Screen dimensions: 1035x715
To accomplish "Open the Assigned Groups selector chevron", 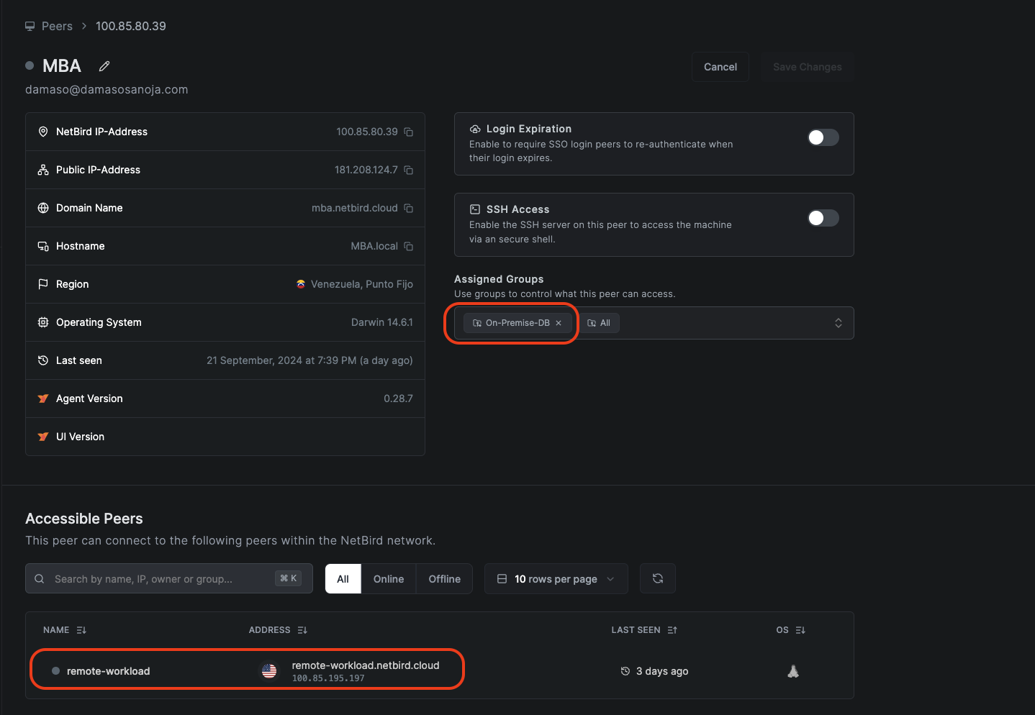I will coord(838,322).
